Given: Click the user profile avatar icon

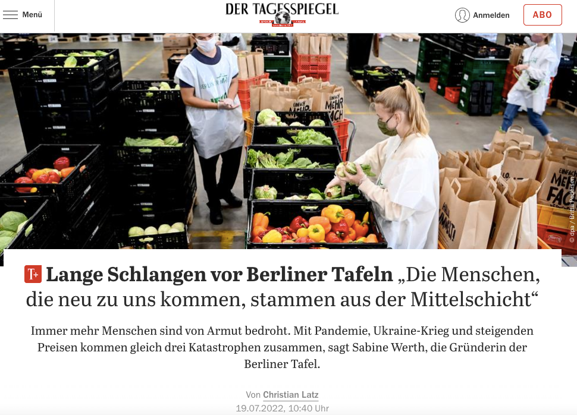Looking at the screenshot, I should pyautogui.click(x=462, y=15).
